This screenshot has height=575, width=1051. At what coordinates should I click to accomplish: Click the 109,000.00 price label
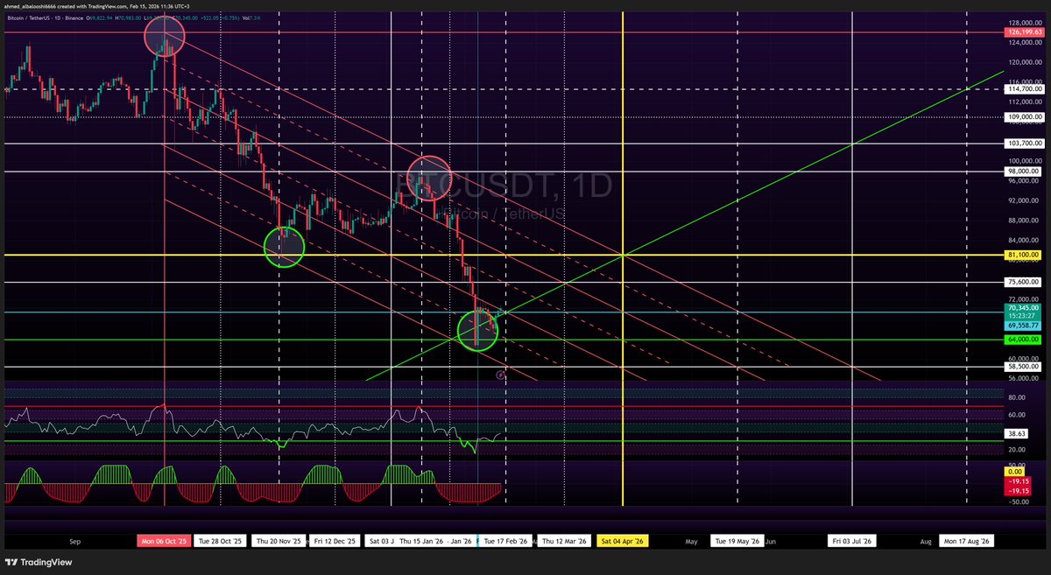click(x=1023, y=116)
